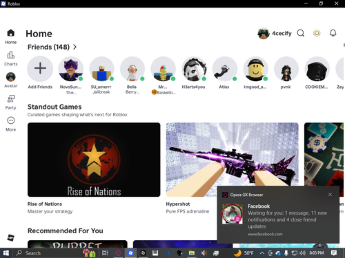The height and width of the screenshot is (258, 345).
Task: Close the Opera GX Facebook notification
Action: (x=330, y=195)
